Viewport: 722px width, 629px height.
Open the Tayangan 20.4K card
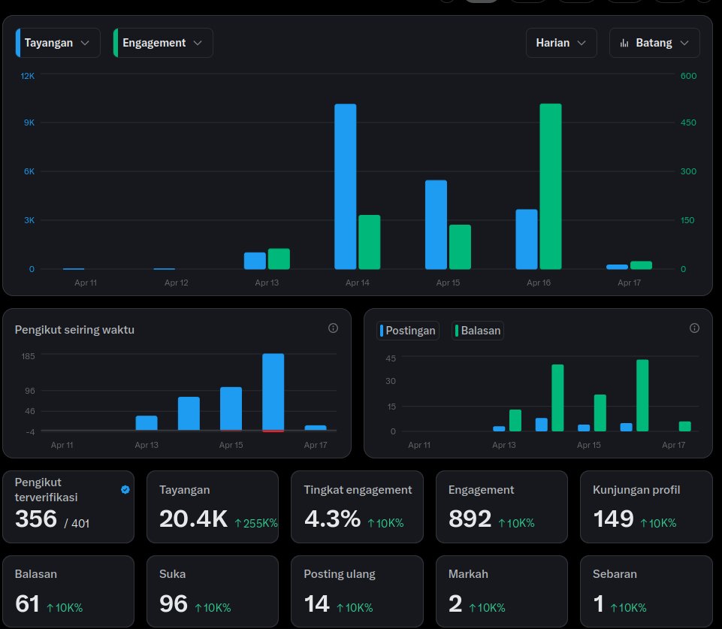click(213, 507)
